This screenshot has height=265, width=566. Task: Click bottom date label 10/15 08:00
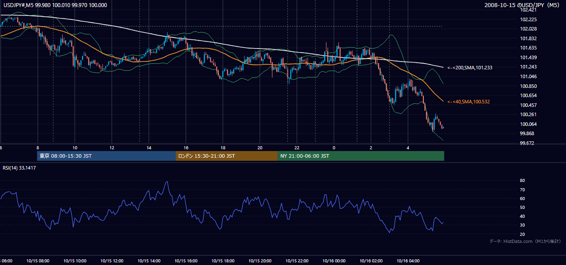(x=38, y=261)
